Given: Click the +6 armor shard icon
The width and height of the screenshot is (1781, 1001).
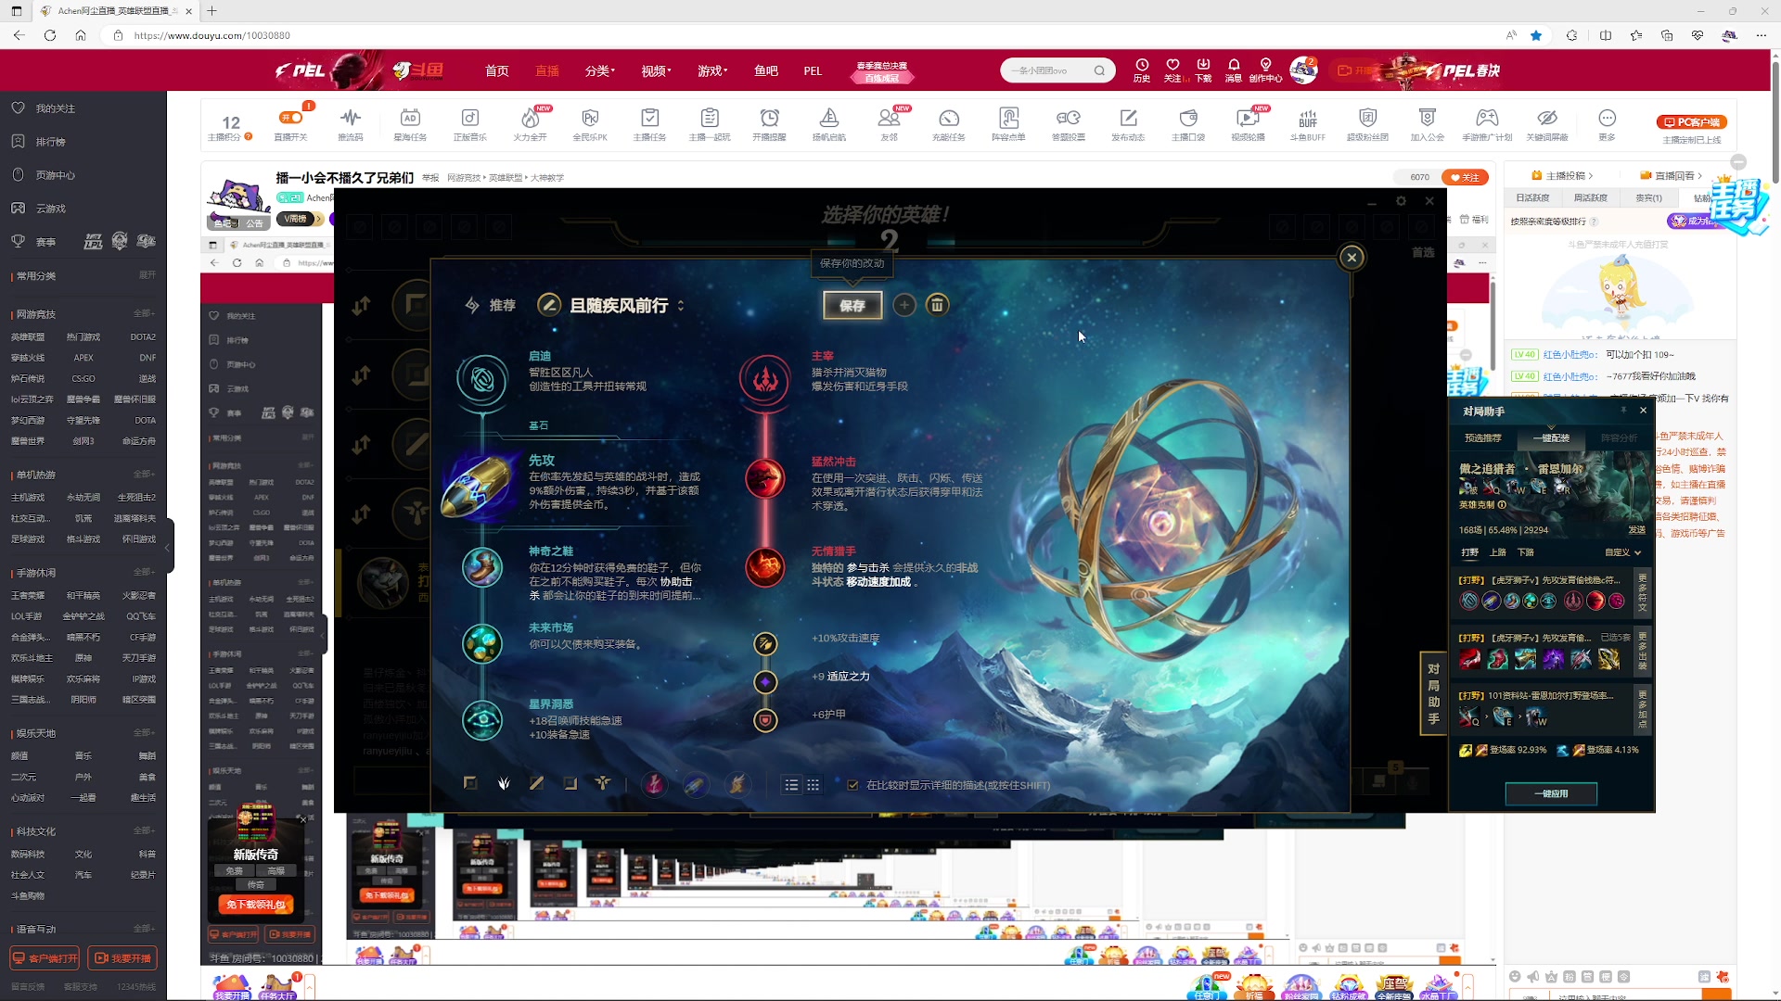Looking at the screenshot, I should pos(765,720).
